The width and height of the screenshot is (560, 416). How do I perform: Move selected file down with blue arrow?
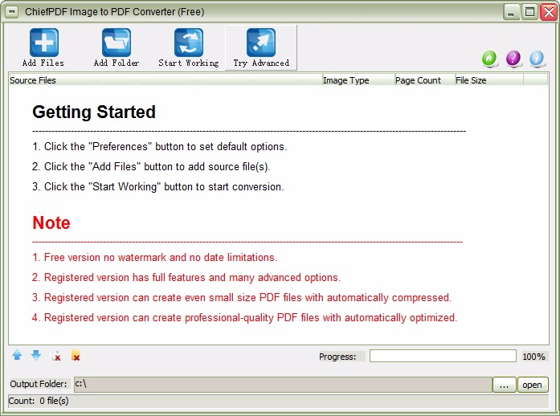pos(36,355)
